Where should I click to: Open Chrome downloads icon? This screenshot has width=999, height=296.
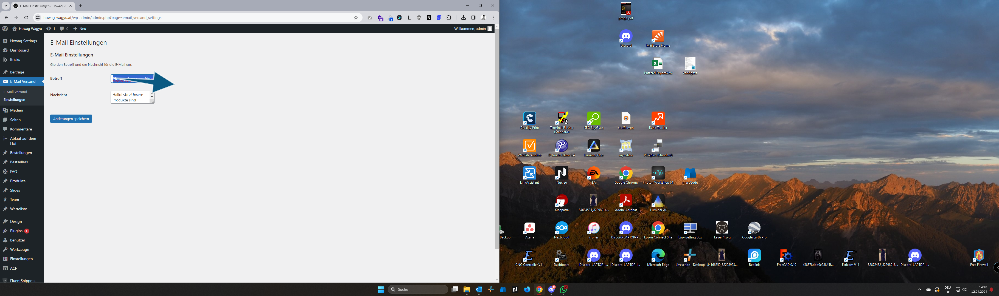[x=464, y=18]
